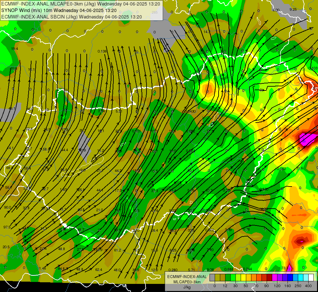Viewport: 318px width, 292px height.
Task: Click legend scale value 90
Action: (266, 286)
